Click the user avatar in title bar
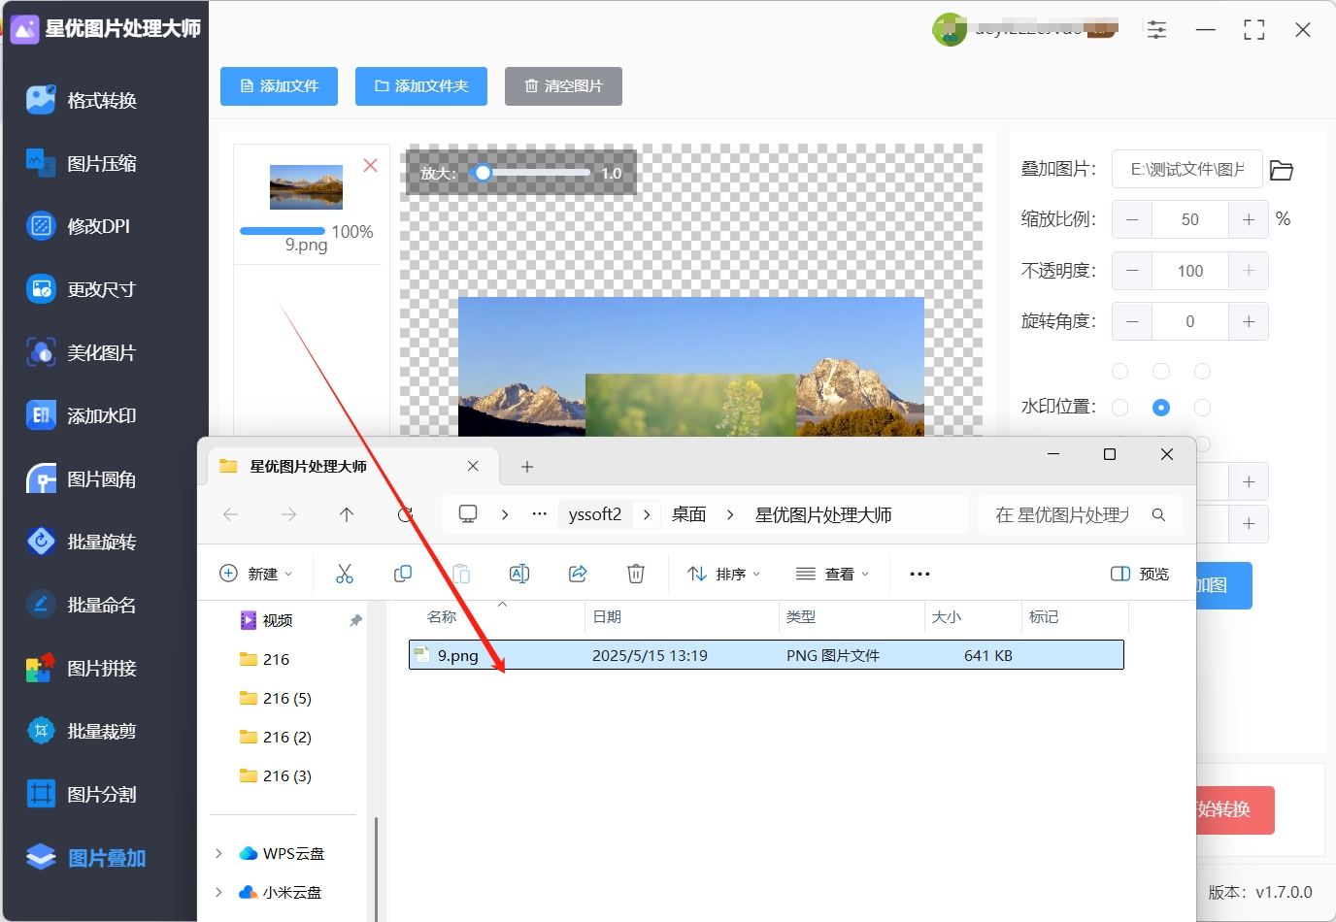Image resolution: width=1336 pixels, height=922 pixels. (x=949, y=30)
